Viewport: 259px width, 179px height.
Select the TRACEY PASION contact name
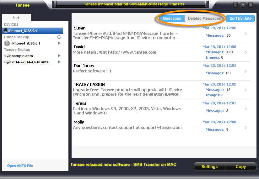tap(89, 84)
